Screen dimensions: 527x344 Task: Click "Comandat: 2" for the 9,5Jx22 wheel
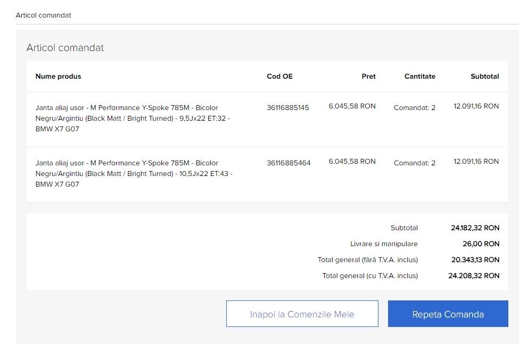[414, 107]
